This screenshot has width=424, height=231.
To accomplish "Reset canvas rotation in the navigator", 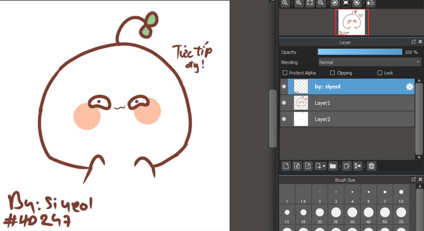I will (346, 3).
